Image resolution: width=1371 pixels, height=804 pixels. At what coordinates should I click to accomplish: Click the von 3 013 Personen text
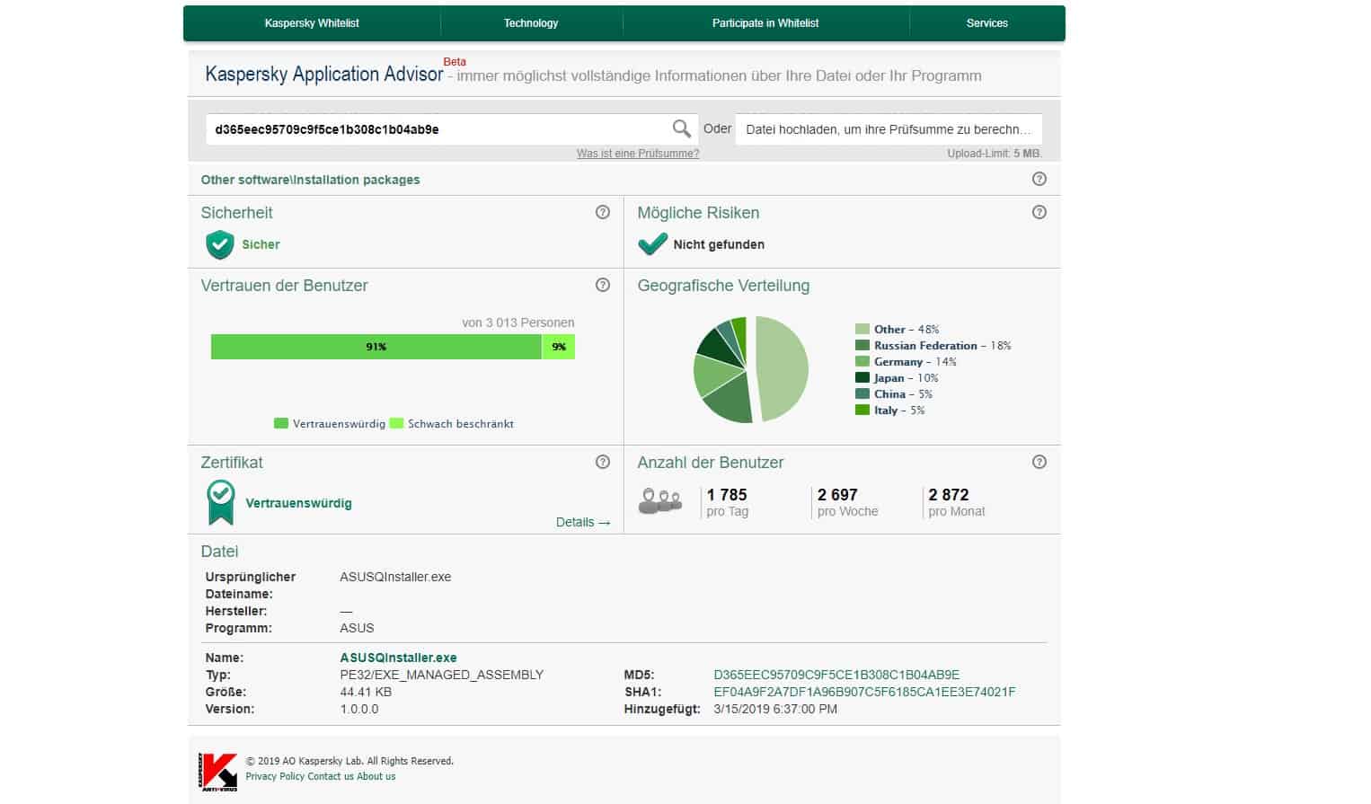point(518,322)
